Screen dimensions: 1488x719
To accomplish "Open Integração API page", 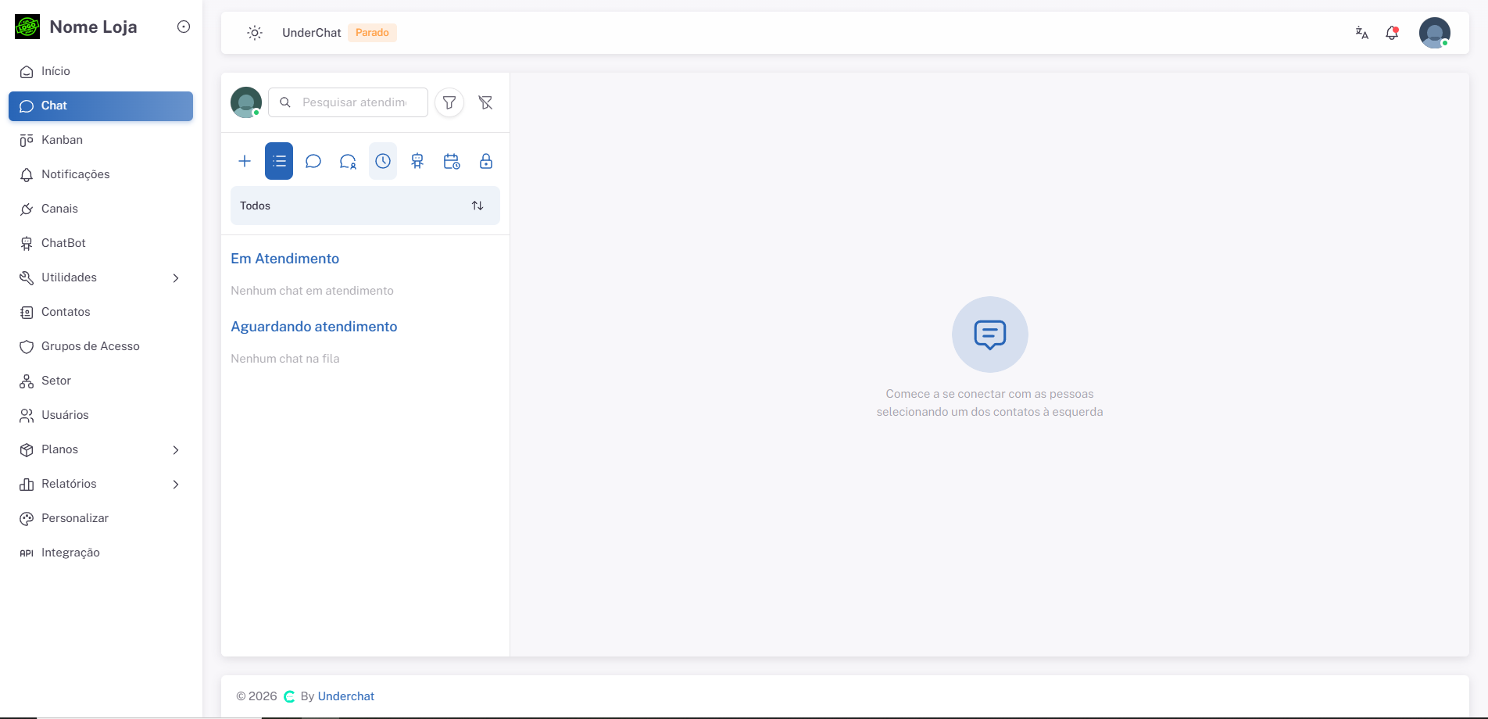I will click(x=101, y=553).
